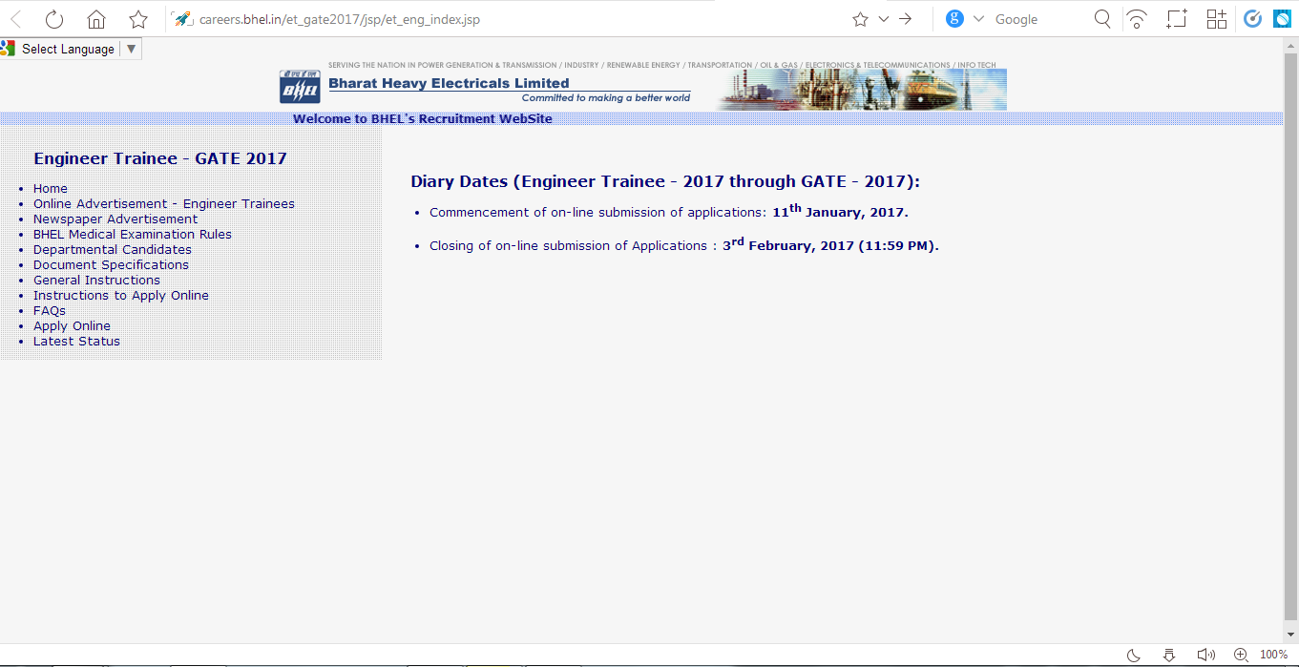Click the industrial photo banner image
Screen dimensions: 1299x667
coord(862,90)
